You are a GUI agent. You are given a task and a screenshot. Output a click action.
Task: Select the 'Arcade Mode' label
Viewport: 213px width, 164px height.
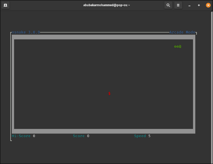tap(182, 32)
